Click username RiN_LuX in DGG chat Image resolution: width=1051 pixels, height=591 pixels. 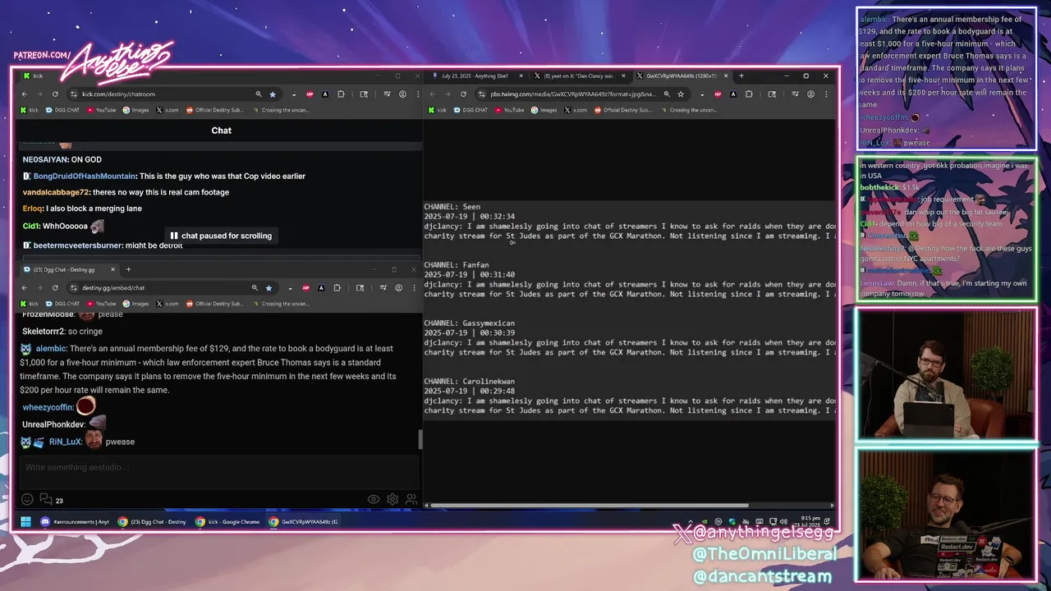click(x=66, y=442)
